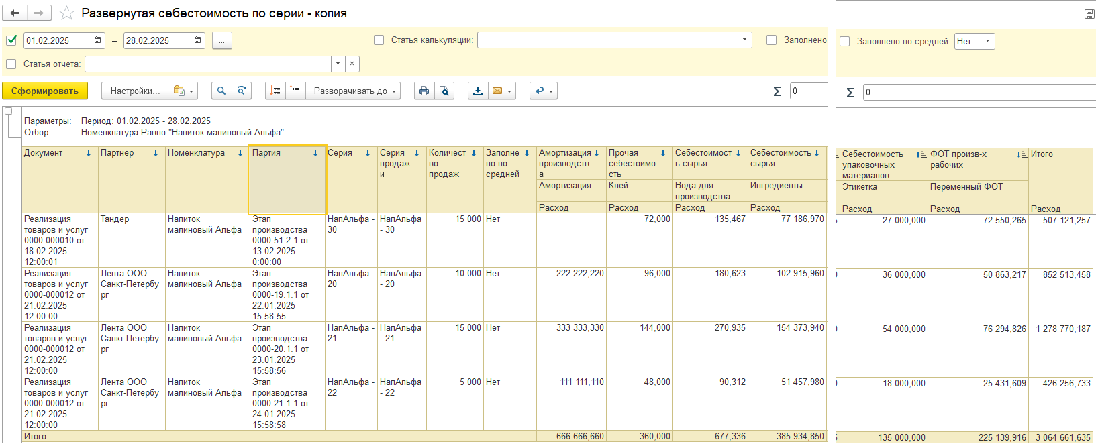The height and width of the screenshot is (444, 1096).
Task: Click the floppy disk icon at top right
Action: pyautogui.click(x=1089, y=13)
